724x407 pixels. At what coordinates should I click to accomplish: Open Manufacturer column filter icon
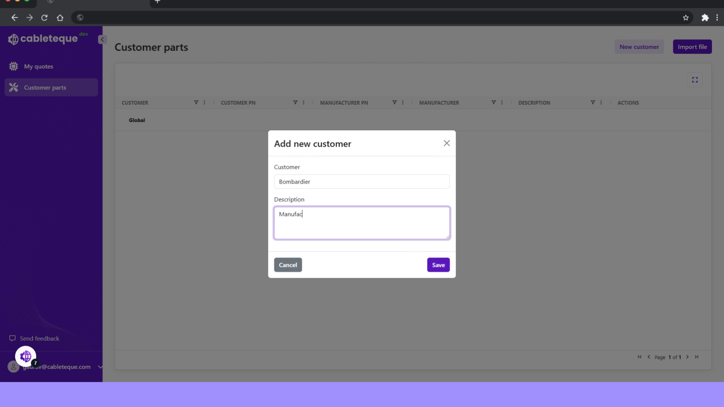(494, 103)
